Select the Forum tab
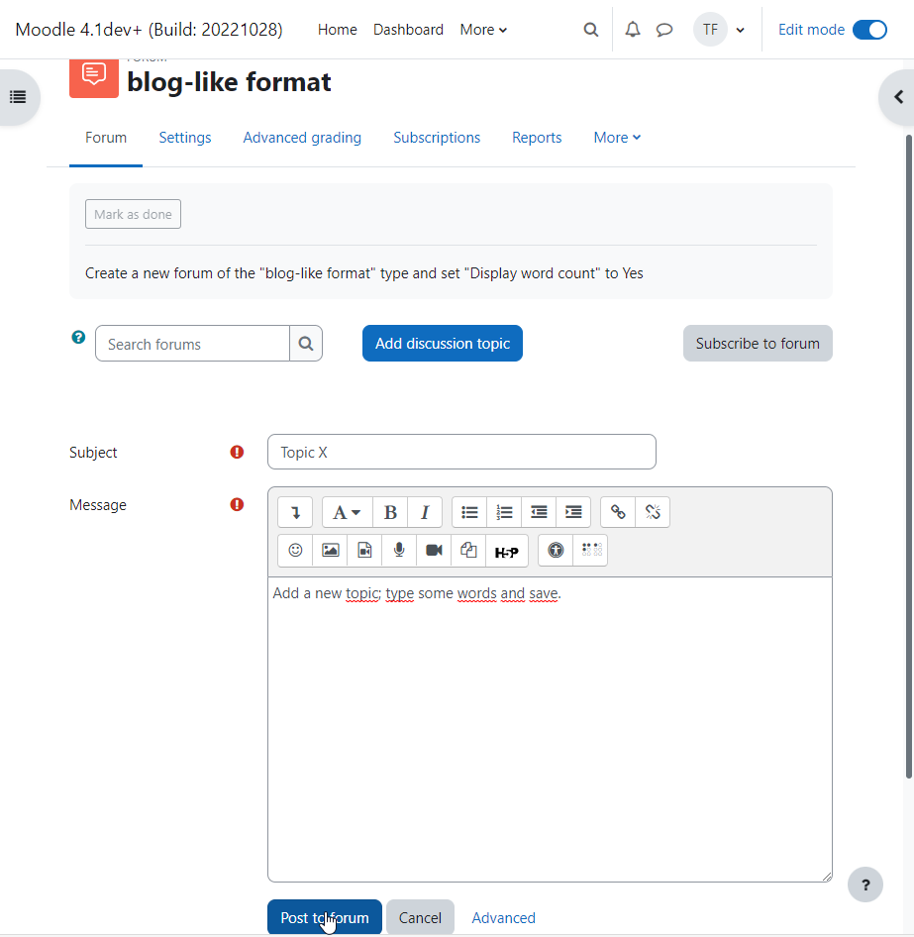This screenshot has width=914, height=937. 106,138
